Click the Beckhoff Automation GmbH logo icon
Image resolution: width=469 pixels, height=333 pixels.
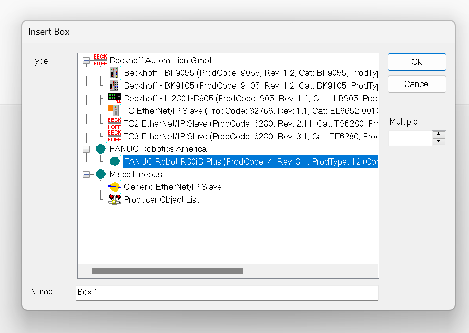point(100,60)
